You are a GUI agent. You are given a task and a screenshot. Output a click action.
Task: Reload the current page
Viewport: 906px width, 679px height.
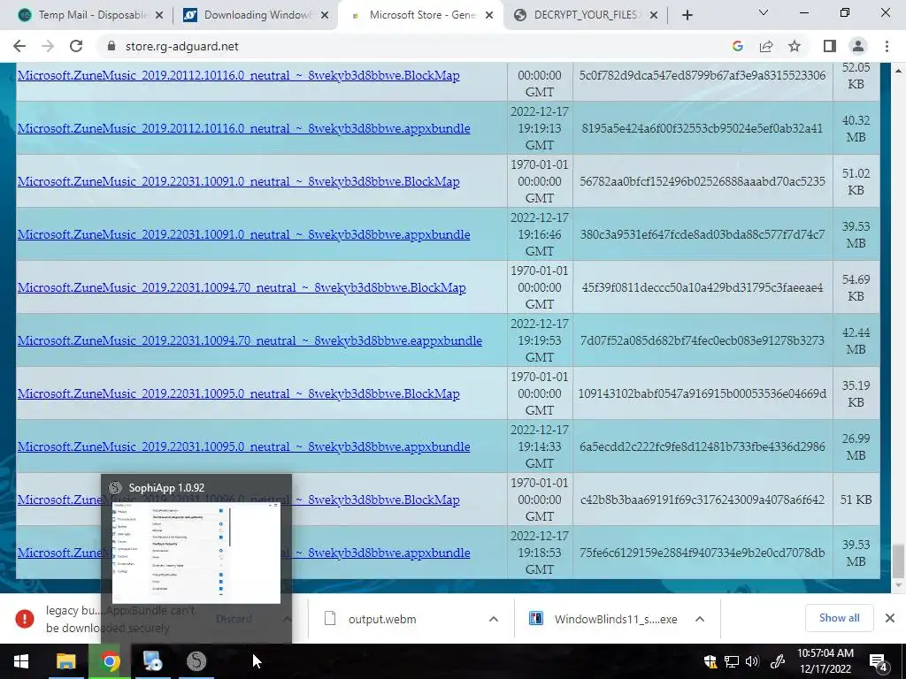(x=76, y=46)
